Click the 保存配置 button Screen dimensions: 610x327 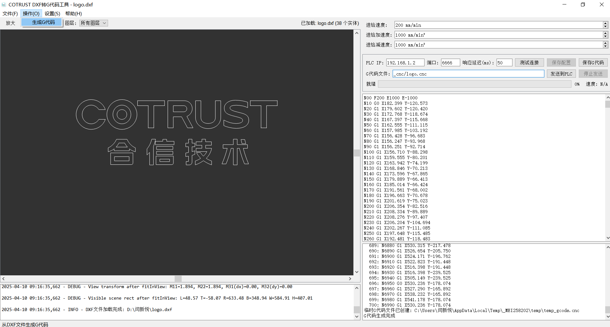click(561, 62)
